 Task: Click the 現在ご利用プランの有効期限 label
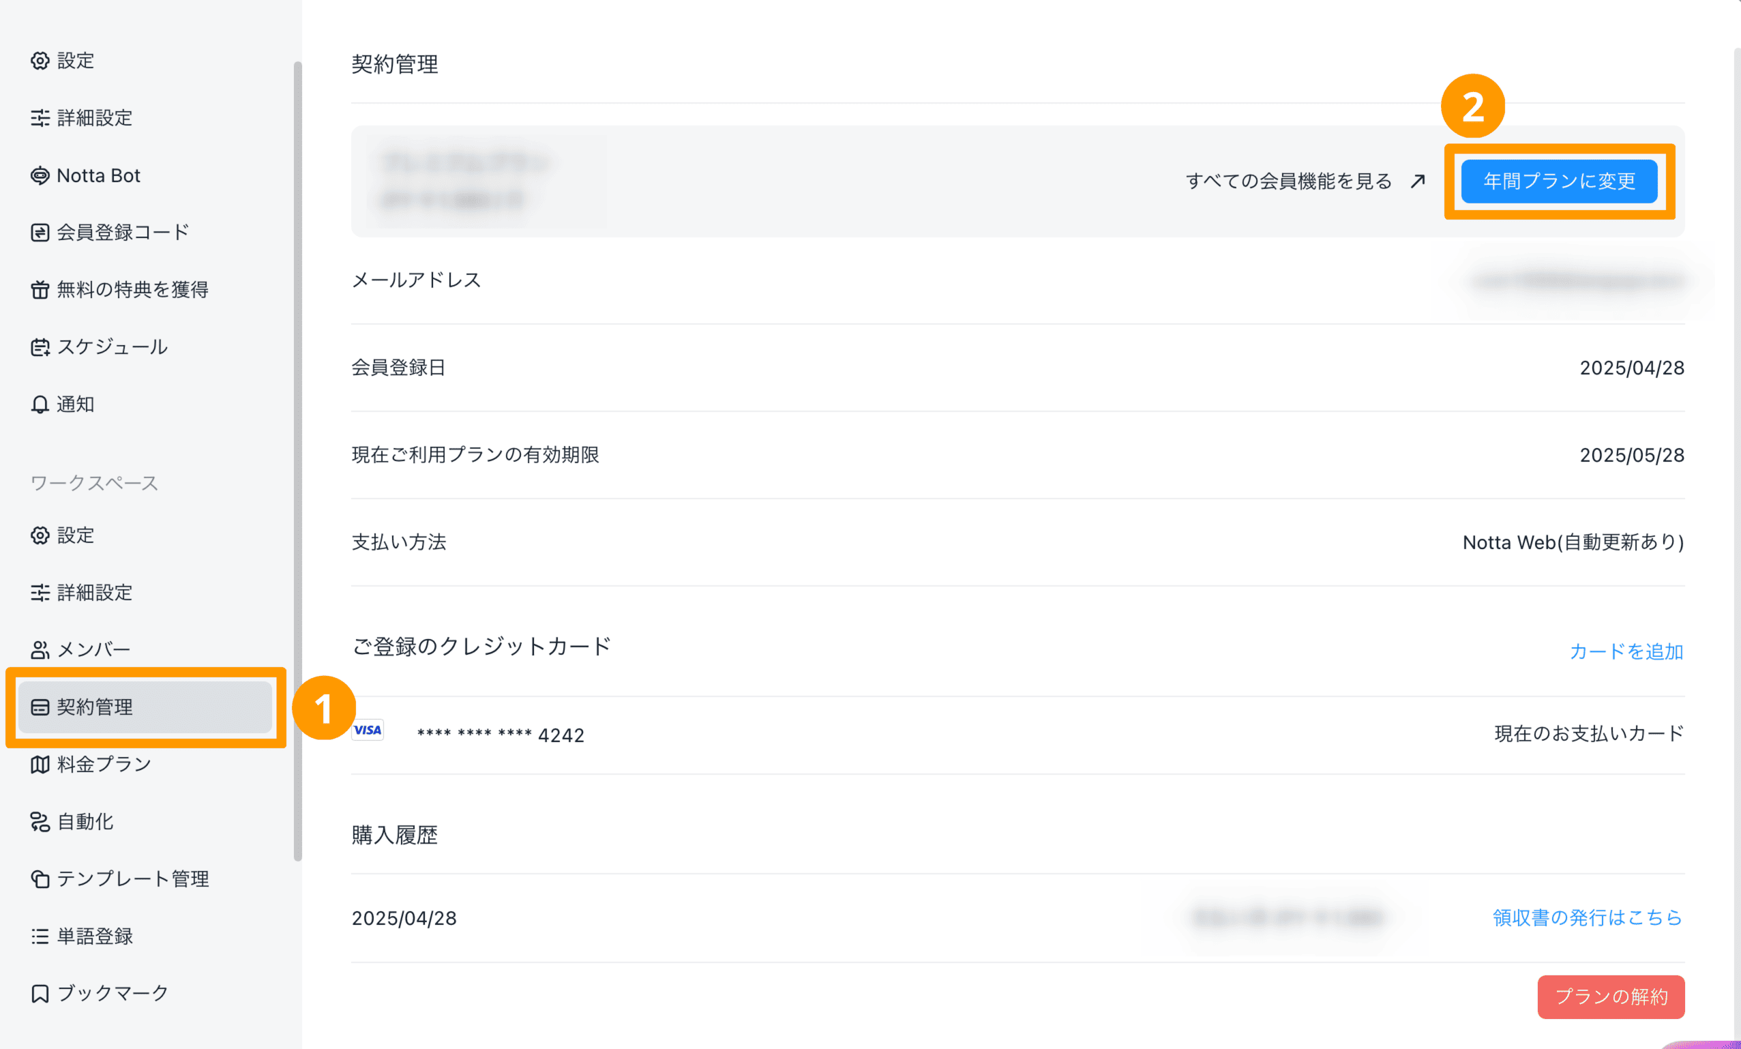(475, 454)
